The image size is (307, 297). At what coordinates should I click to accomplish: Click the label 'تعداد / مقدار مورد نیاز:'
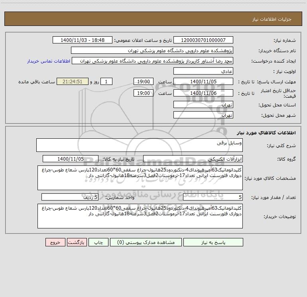tap(274, 198)
